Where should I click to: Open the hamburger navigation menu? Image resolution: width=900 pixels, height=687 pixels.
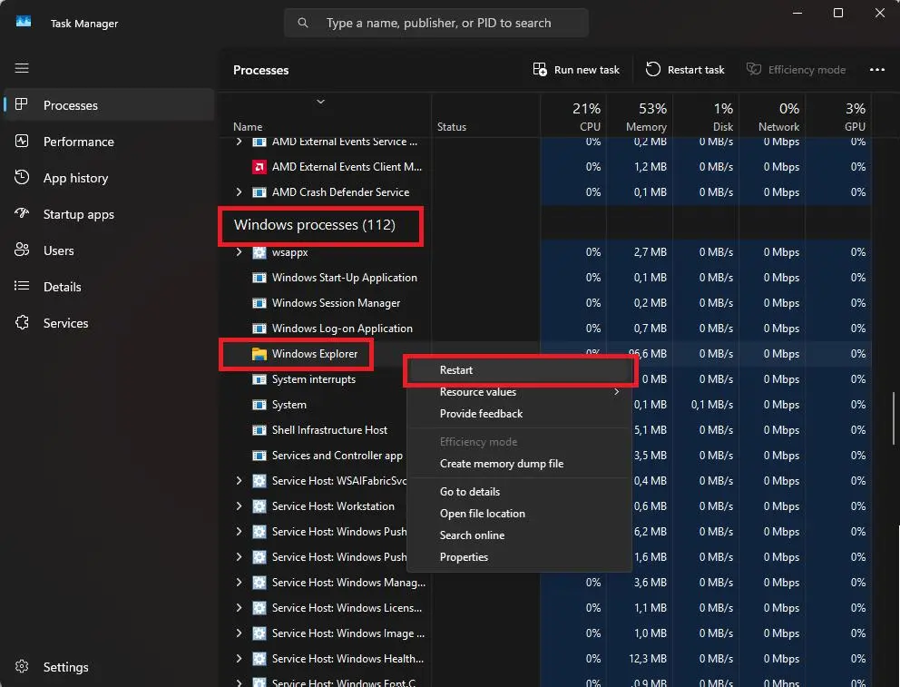[22, 68]
